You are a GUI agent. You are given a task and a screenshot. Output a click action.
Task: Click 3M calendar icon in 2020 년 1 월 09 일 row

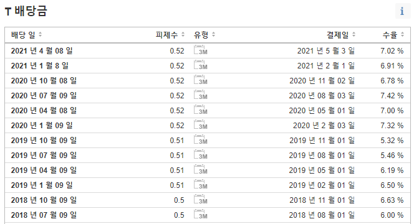(200, 125)
